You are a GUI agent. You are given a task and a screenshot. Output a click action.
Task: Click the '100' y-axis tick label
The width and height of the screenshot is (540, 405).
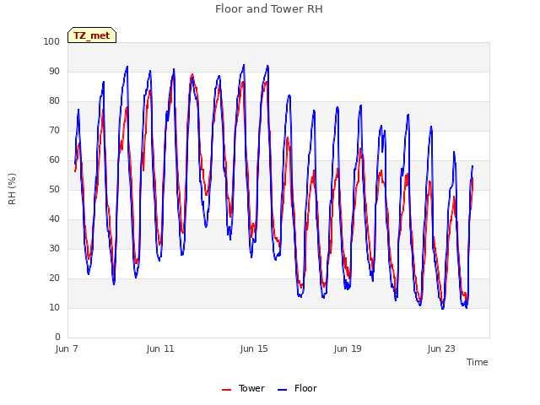point(51,42)
